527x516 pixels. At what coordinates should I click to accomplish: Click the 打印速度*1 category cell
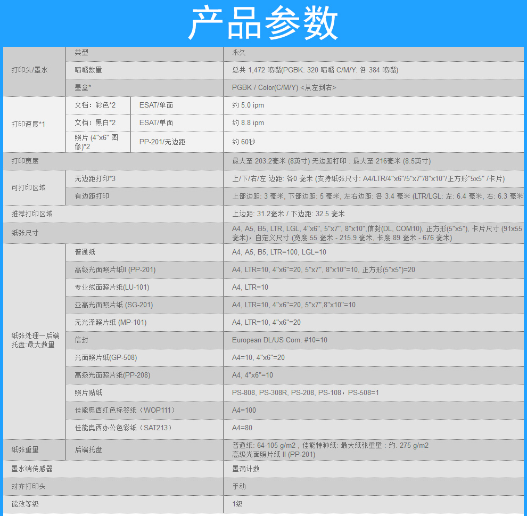point(29,124)
